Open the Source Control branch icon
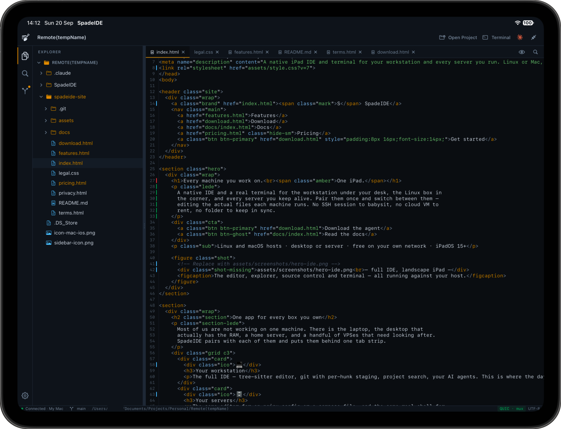The height and width of the screenshot is (429, 561). (x=25, y=90)
